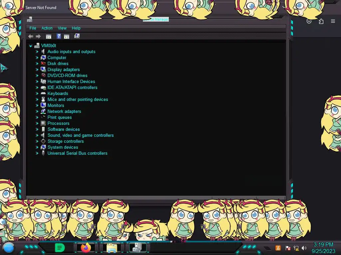Select the Monitors tree item

pos(56,105)
